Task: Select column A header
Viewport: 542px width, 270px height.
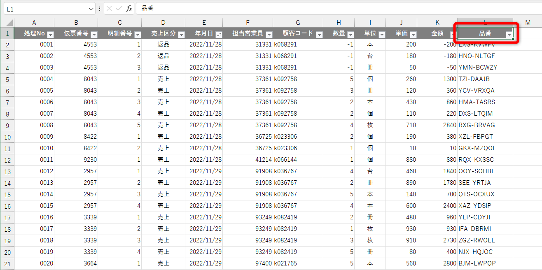Action: click(34, 23)
